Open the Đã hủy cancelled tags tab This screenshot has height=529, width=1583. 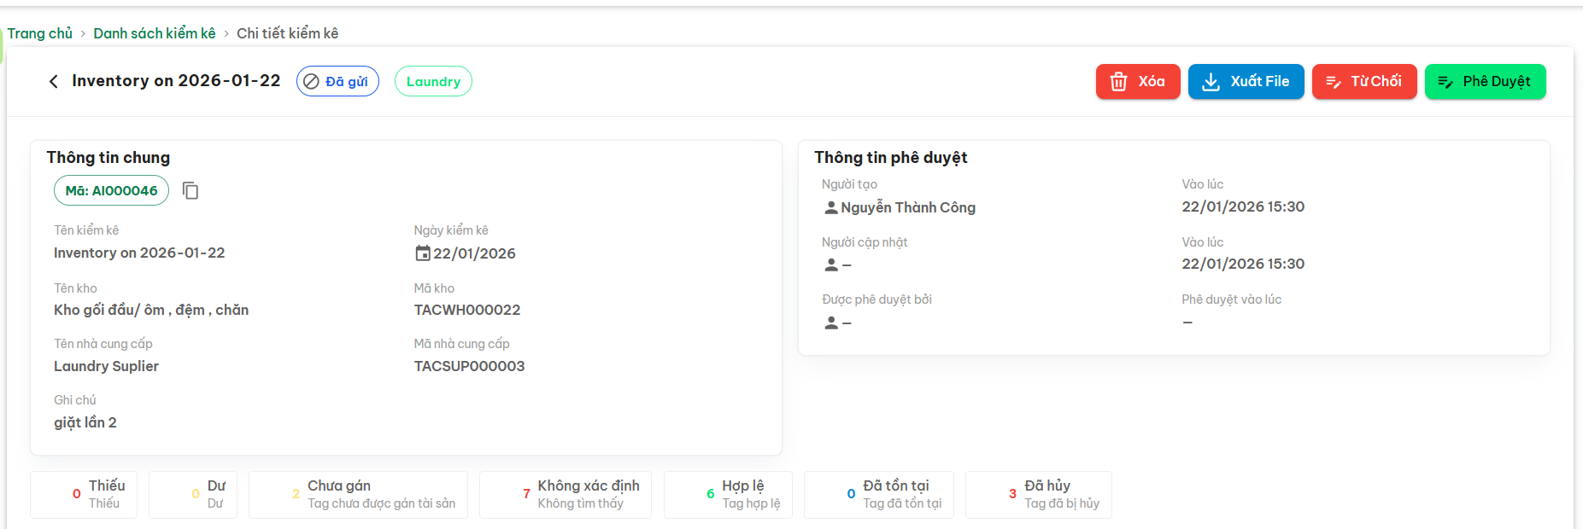(1038, 494)
